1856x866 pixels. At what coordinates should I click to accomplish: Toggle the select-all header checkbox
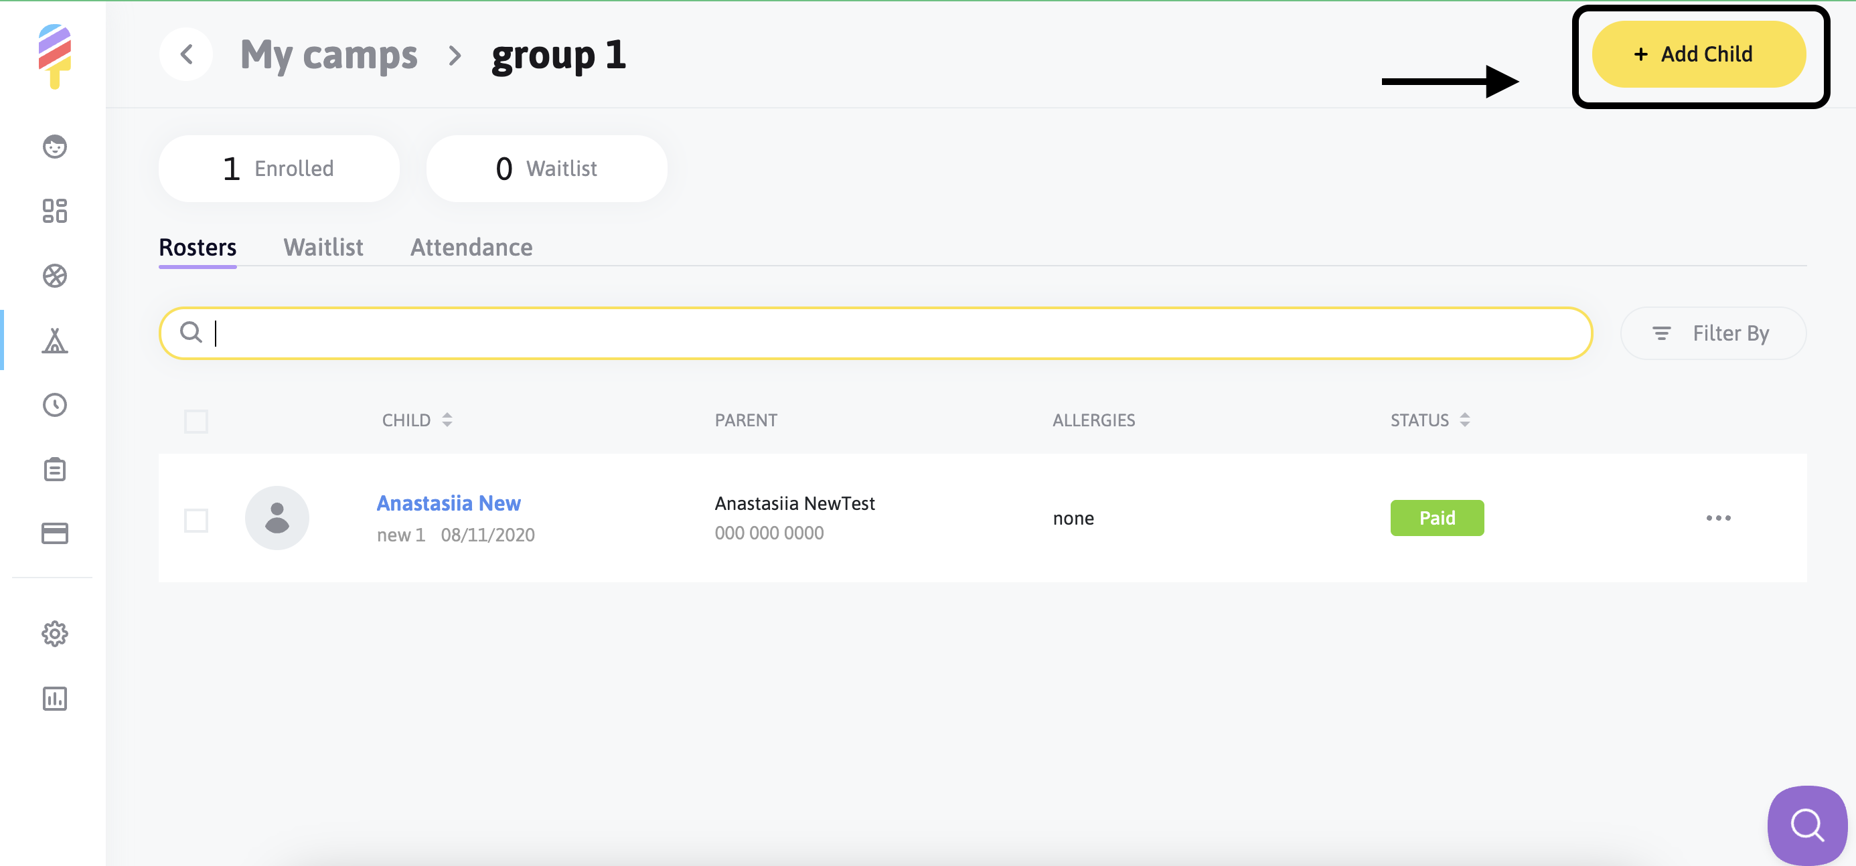(196, 421)
